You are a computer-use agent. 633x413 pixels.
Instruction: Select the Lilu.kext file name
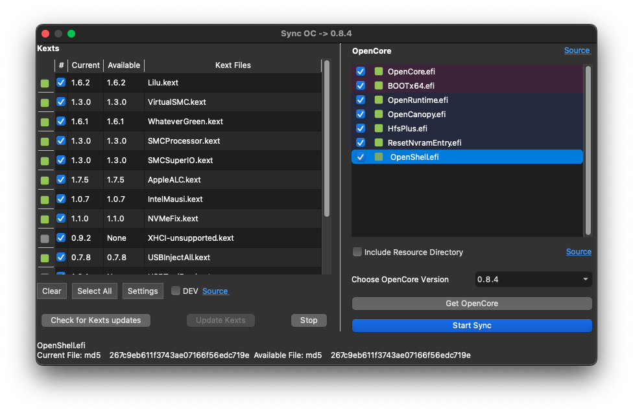pyautogui.click(x=163, y=83)
